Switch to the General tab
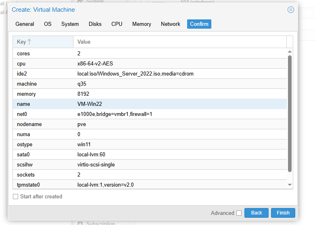 pos(25,24)
